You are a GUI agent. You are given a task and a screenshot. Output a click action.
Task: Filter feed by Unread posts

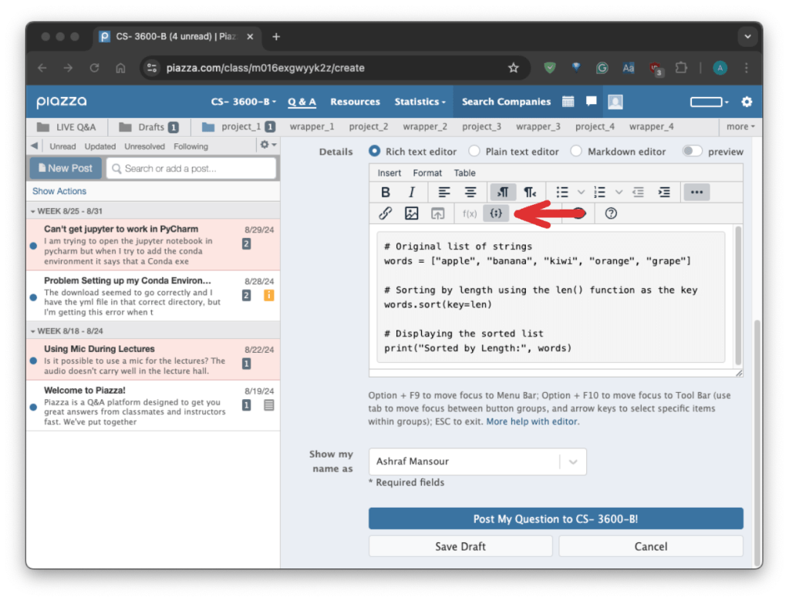62,146
